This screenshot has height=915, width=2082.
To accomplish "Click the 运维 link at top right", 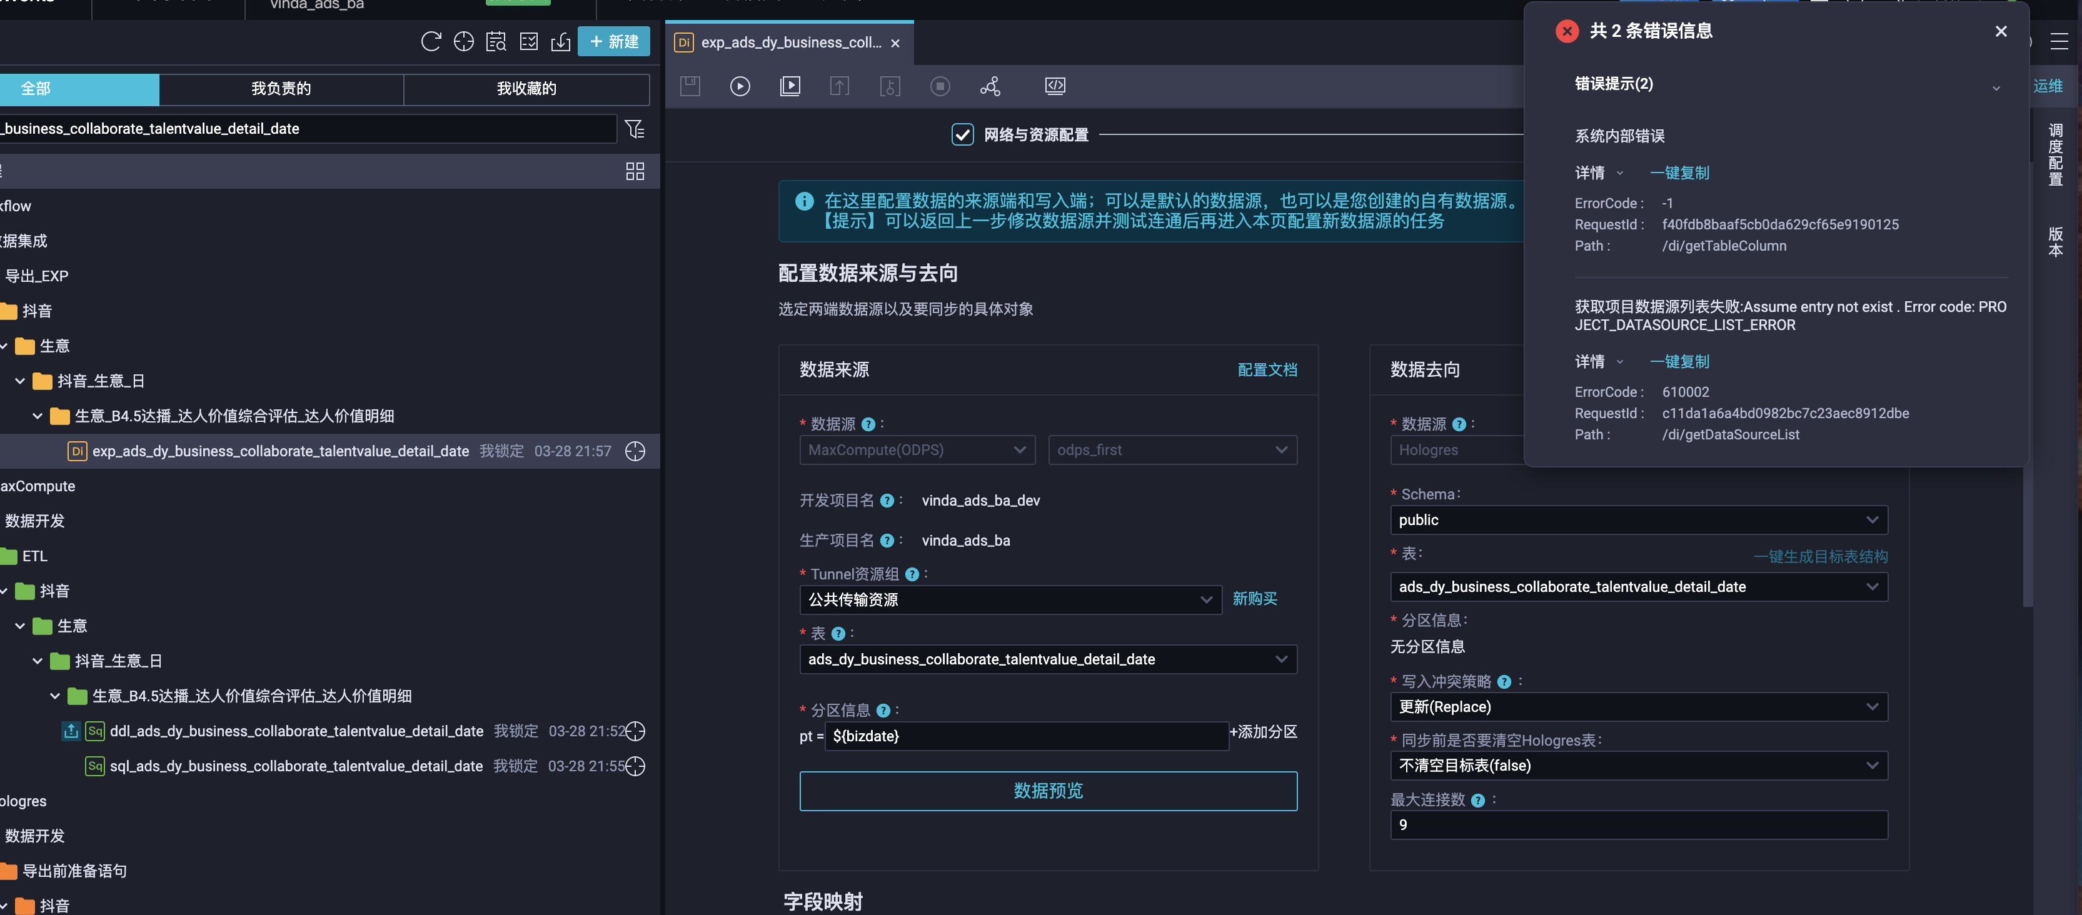I will pyautogui.click(x=2048, y=86).
